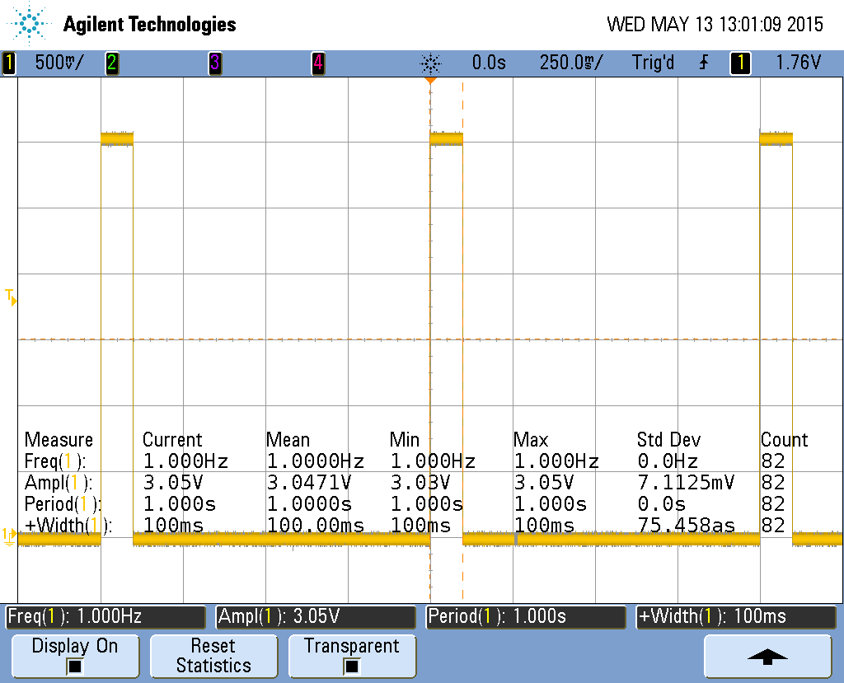The width and height of the screenshot is (844, 683).
Task: Select the green channel 2 indicator
Action: (x=112, y=63)
